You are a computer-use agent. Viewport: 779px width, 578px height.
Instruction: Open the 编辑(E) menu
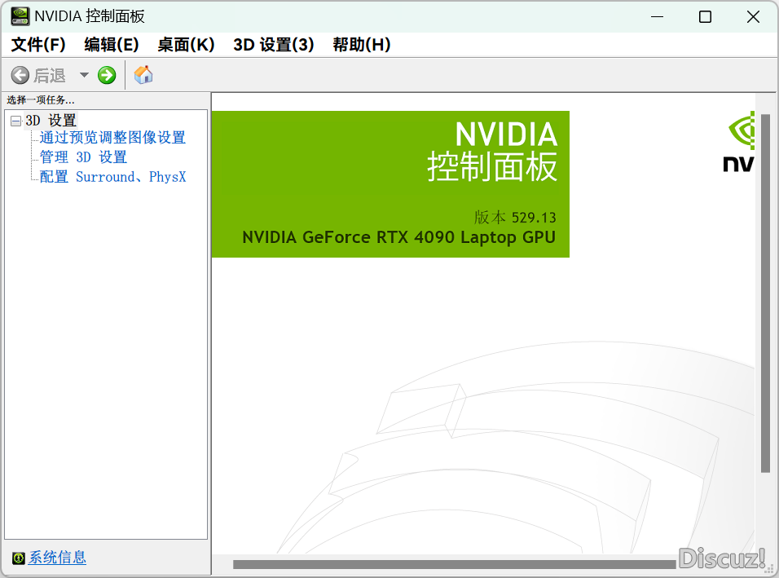click(112, 45)
